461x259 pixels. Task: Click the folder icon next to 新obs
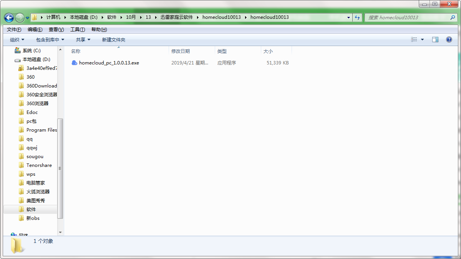(22, 218)
